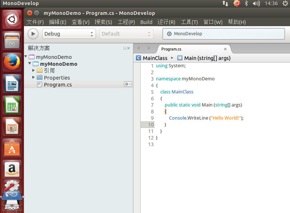Switch to the Program.cs tab

coord(171,49)
